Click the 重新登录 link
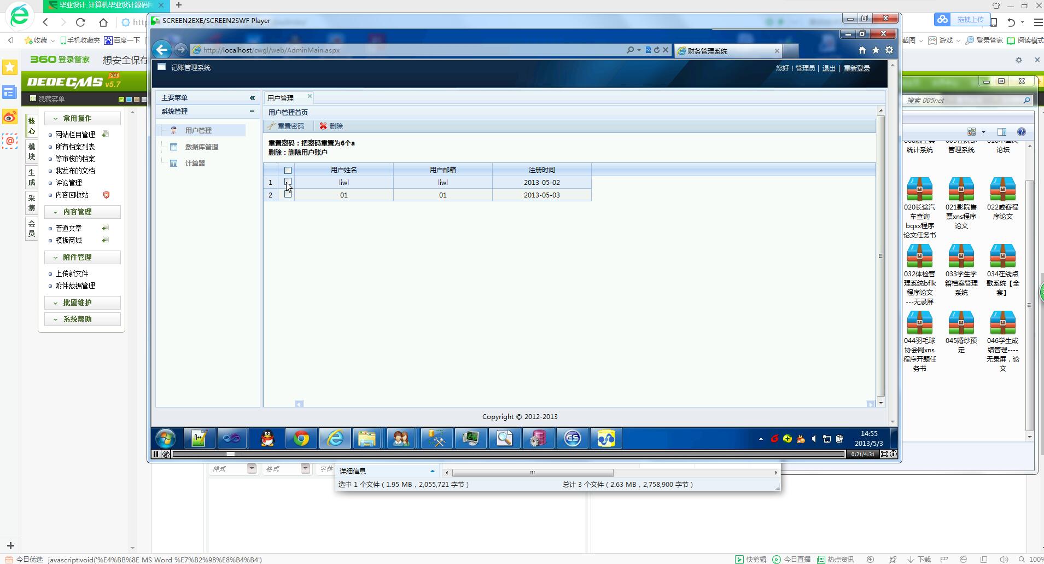 point(856,68)
